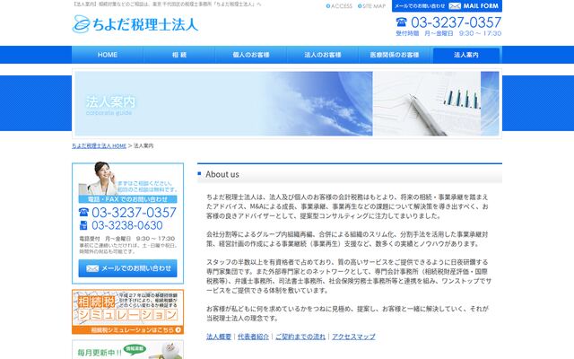Open the アクセスマップ link
This screenshot has width=574, height=359.
(x=353, y=337)
